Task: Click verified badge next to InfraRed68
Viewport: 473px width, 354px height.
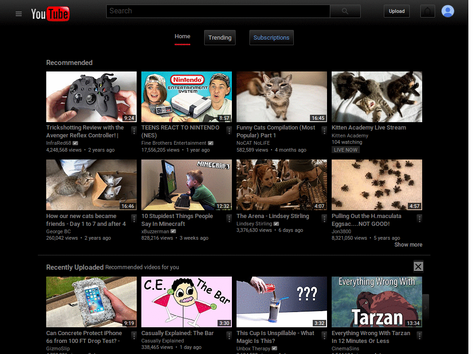Action: [75, 143]
